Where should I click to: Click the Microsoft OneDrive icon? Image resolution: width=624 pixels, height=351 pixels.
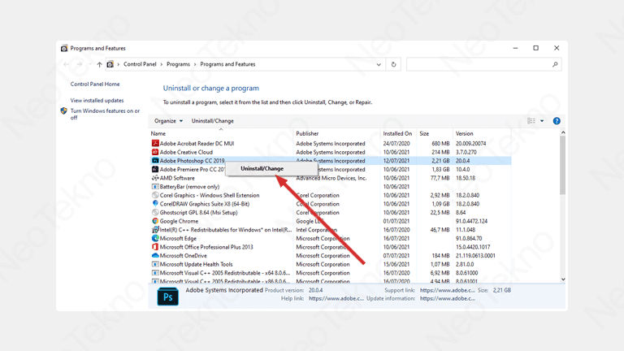pyautogui.click(x=155, y=255)
